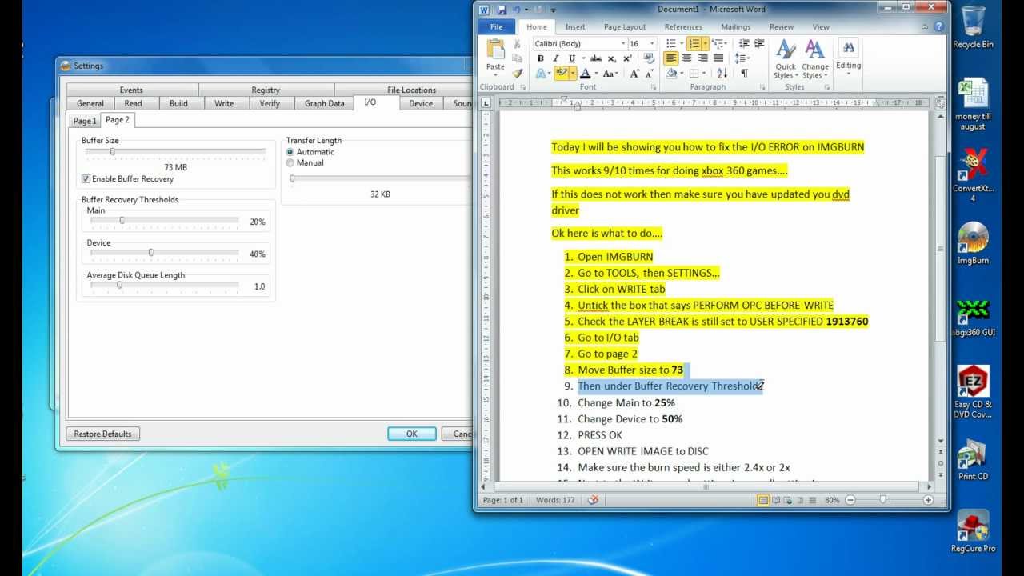
Task: Click OK in the Settings dialog
Action: (411, 434)
